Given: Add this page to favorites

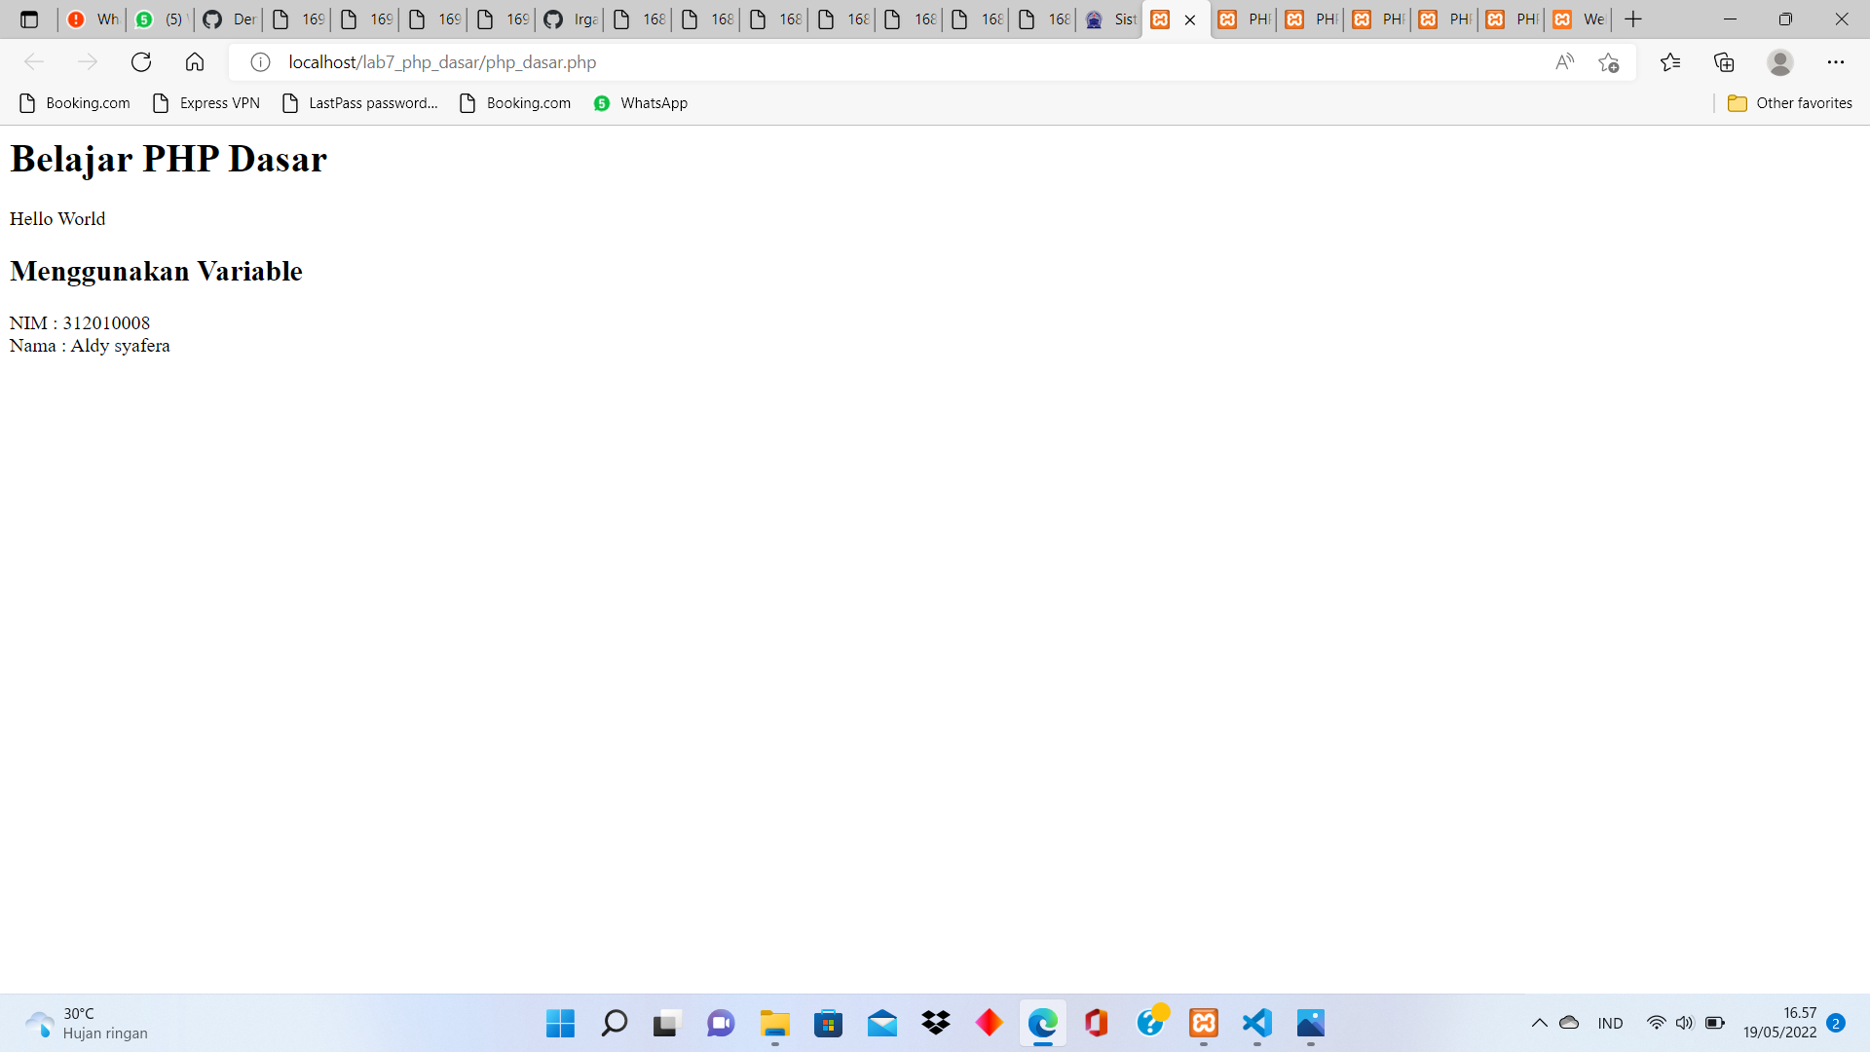Looking at the screenshot, I should [x=1609, y=62].
